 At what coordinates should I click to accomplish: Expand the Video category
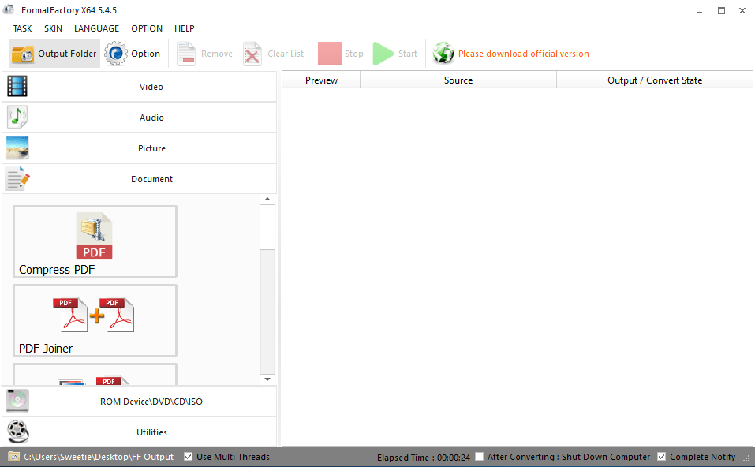tap(139, 87)
